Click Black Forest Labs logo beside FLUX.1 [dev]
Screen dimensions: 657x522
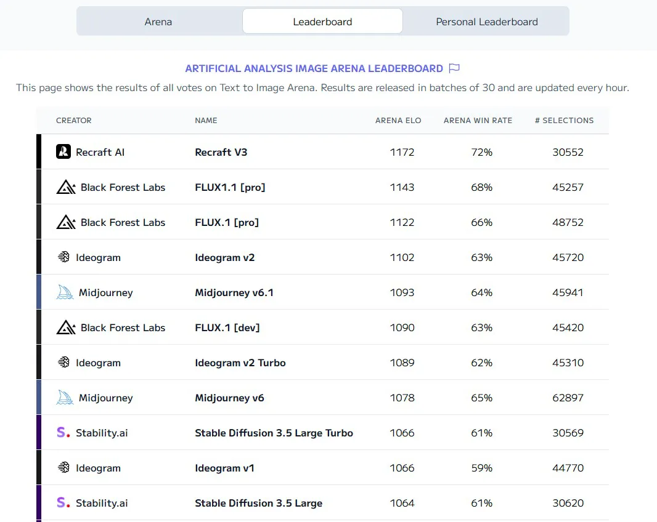[66, 327]
